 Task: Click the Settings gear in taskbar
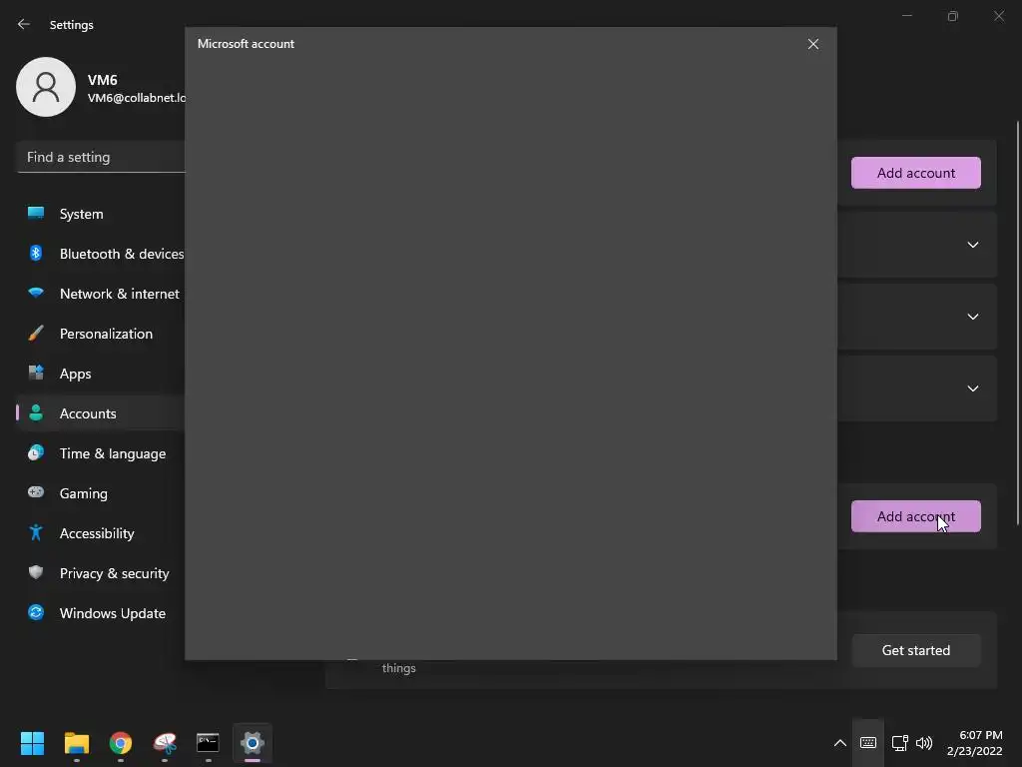point(253,743)
